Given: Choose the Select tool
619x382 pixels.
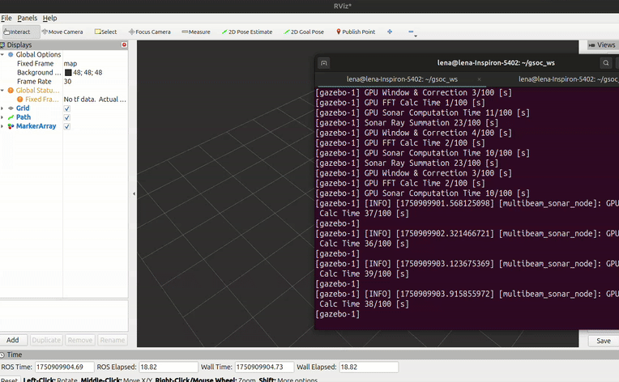Looking at the screenshot, I should (x=105, y=32).
